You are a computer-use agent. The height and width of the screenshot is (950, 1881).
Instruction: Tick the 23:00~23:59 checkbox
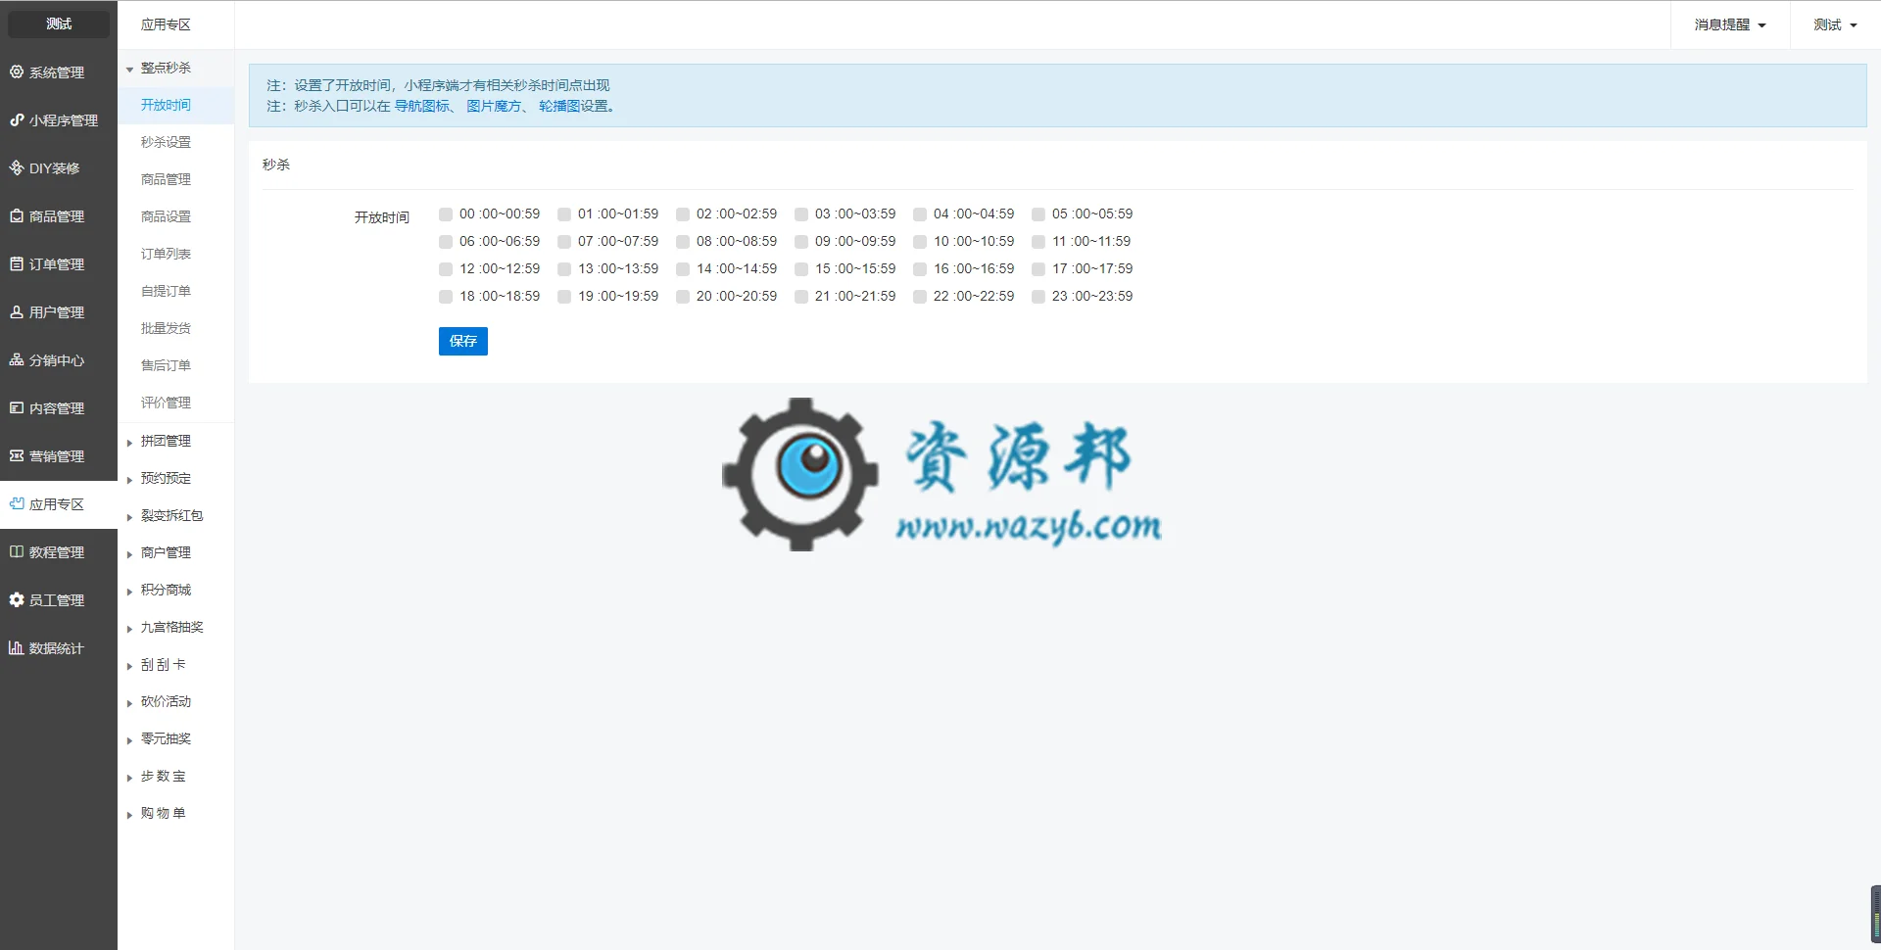(1038, 297)
